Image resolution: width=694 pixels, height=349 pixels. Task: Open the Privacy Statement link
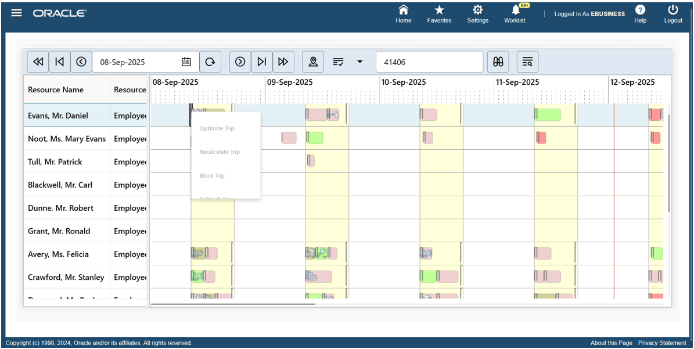coord(662,343)
